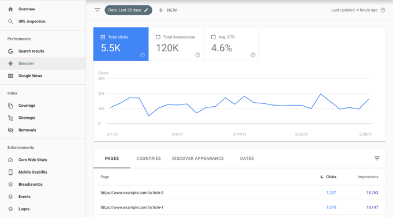The image size is (393, 217).
Task: Click https://www.example.com/article-1 row
Action: (239, 208)
